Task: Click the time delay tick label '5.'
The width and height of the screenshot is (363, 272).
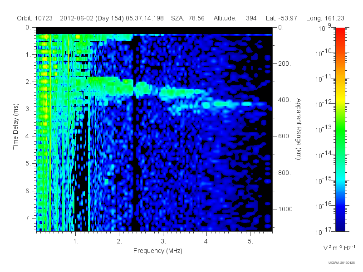Action: pos(28,164)
